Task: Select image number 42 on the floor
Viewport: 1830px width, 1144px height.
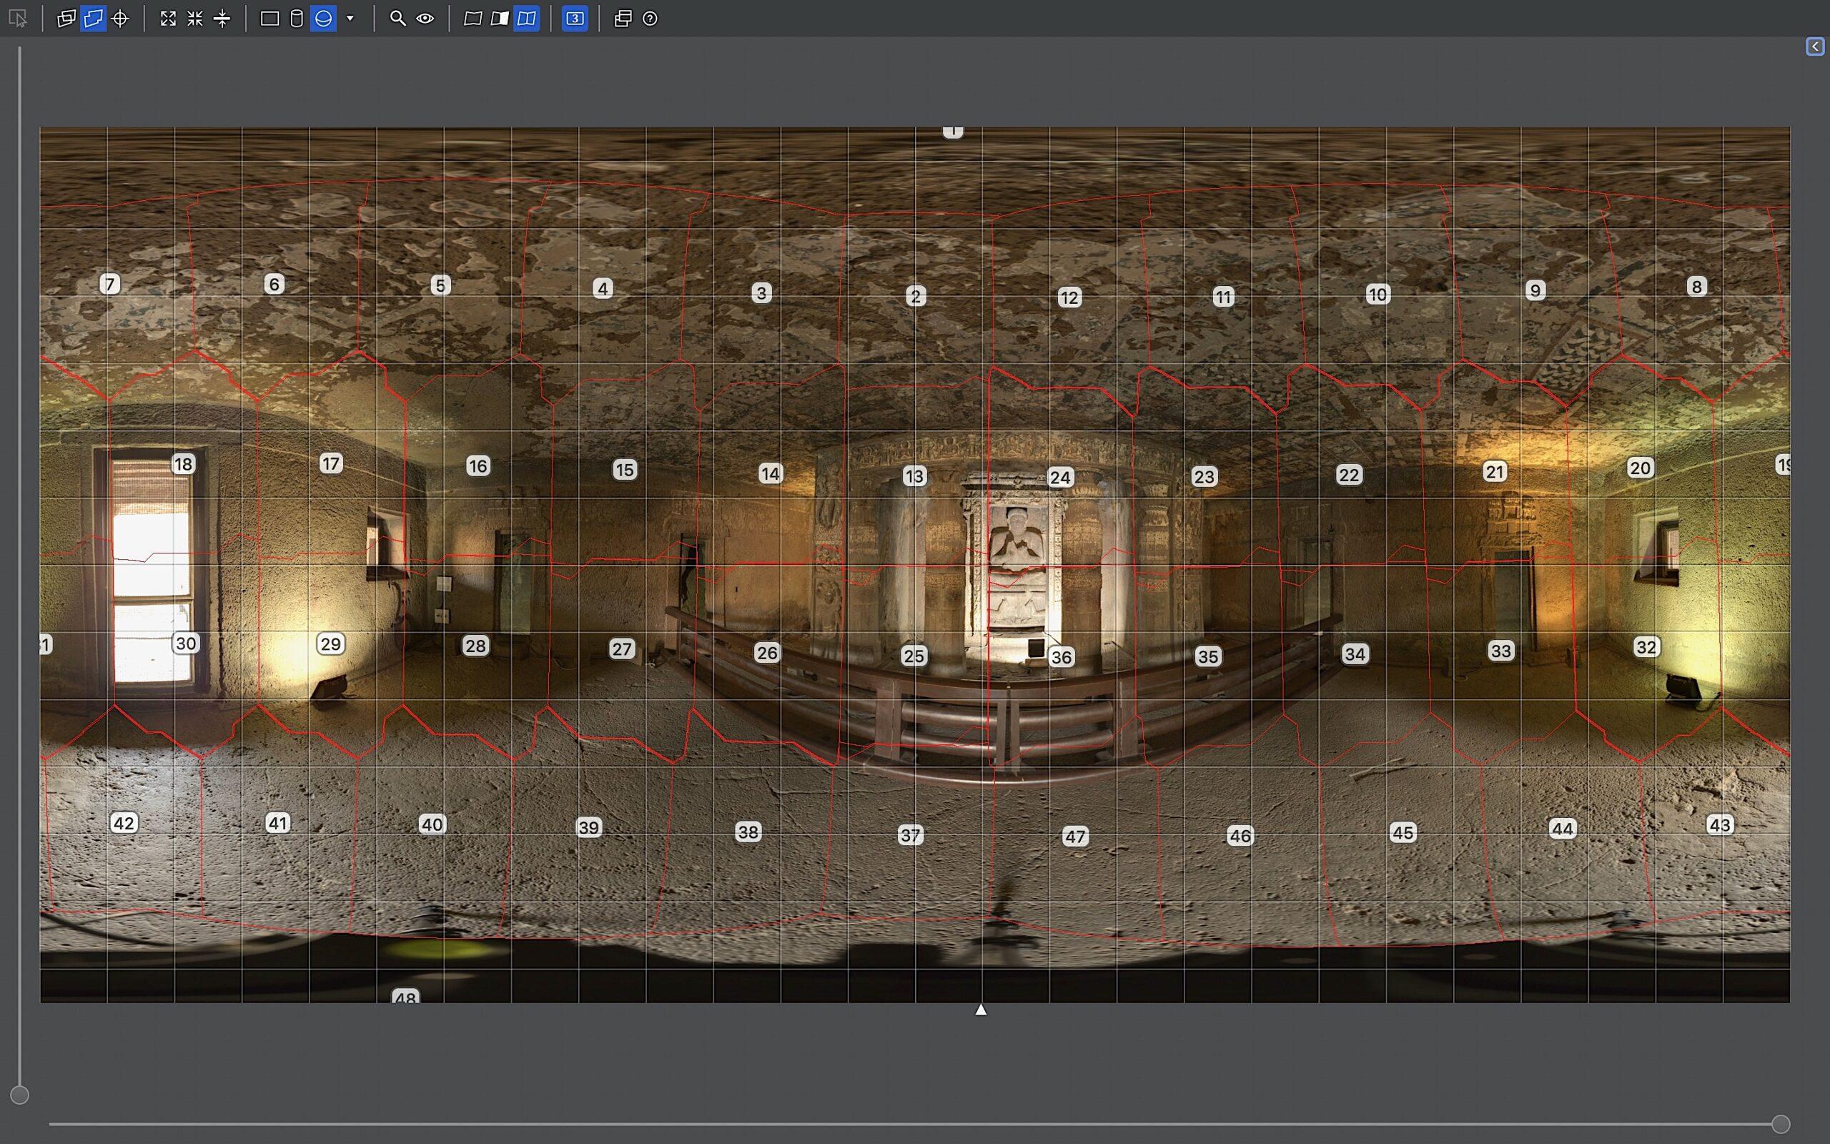Action: [124, 823]
